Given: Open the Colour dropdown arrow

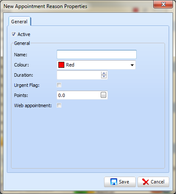Looking at the screenshot, I should [x=132, y=65].
